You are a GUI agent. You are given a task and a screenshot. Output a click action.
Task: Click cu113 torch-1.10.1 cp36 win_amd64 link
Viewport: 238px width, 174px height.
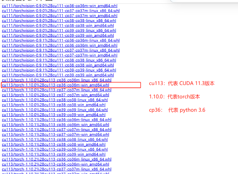coord(55,125)
